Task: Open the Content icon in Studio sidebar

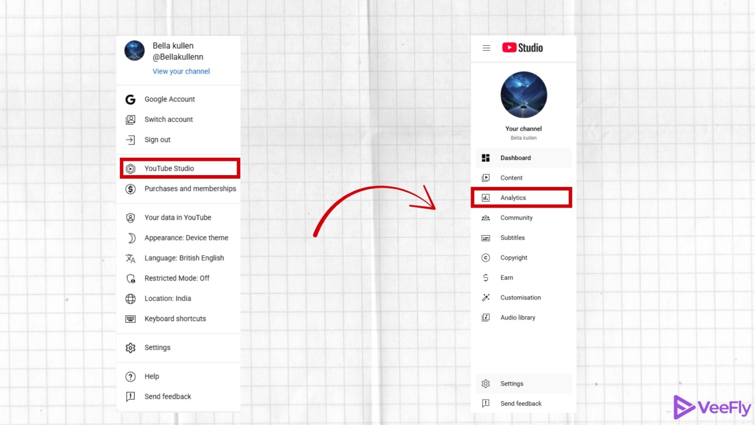Action: 486,178
